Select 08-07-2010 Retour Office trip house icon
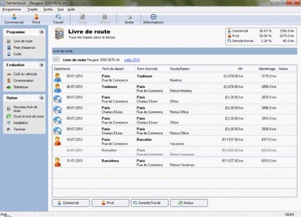This screenshot has height=217, width=301. [58, 110]
